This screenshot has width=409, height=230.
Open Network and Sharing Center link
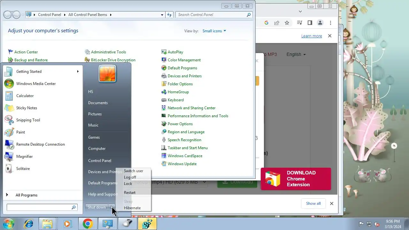[x=191, y=108]
